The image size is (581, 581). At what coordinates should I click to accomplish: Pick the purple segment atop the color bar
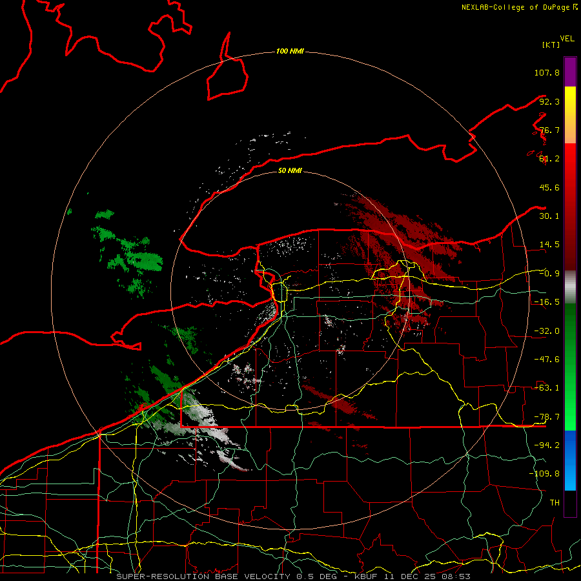pyautogui.click(x=570, y=72)
